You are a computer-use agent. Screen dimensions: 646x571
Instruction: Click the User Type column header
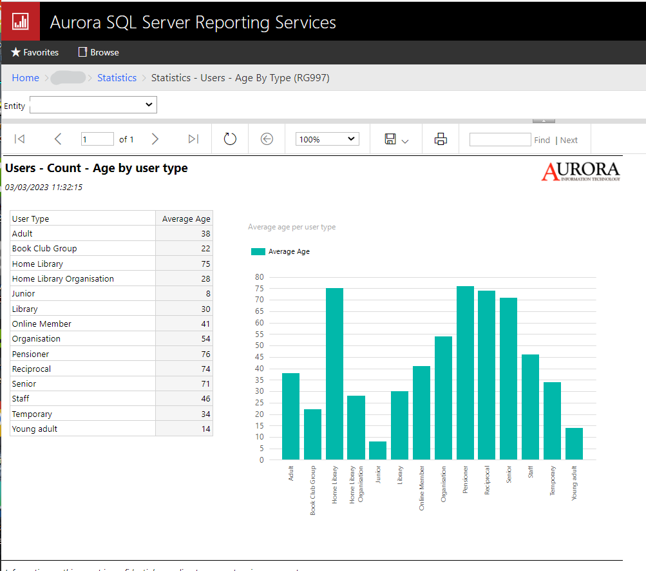(x=82, y=218)
